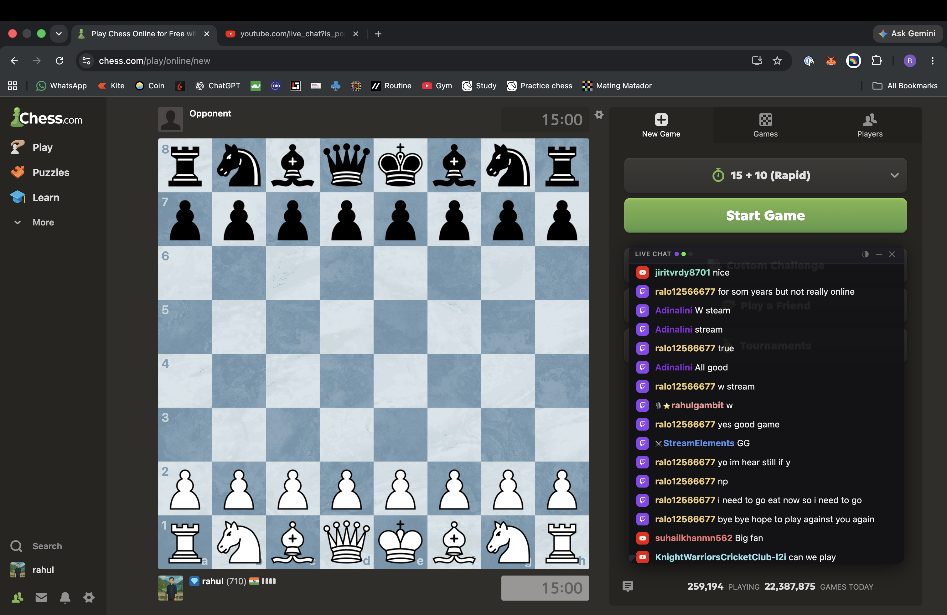Open the ChatGPT bookmark

[x=218, y=85]
